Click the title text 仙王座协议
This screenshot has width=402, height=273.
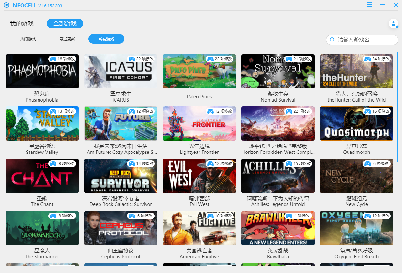121,251
